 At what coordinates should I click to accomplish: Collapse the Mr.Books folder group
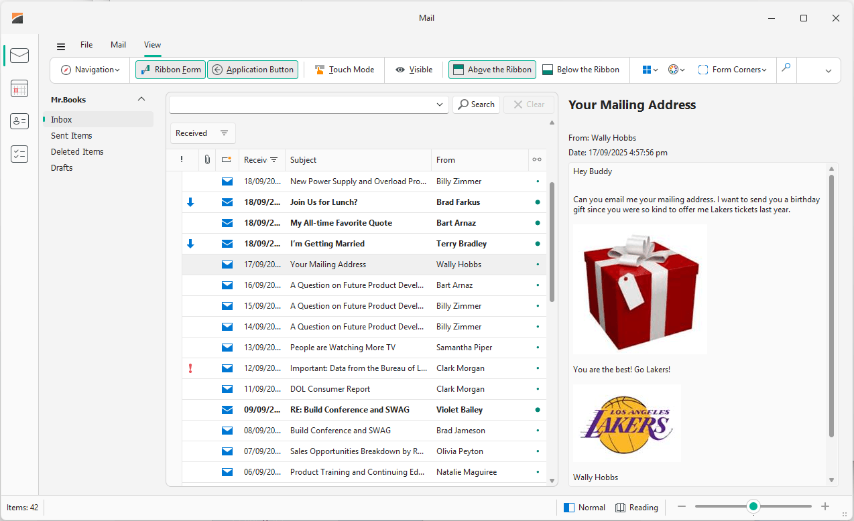point(141,99)
